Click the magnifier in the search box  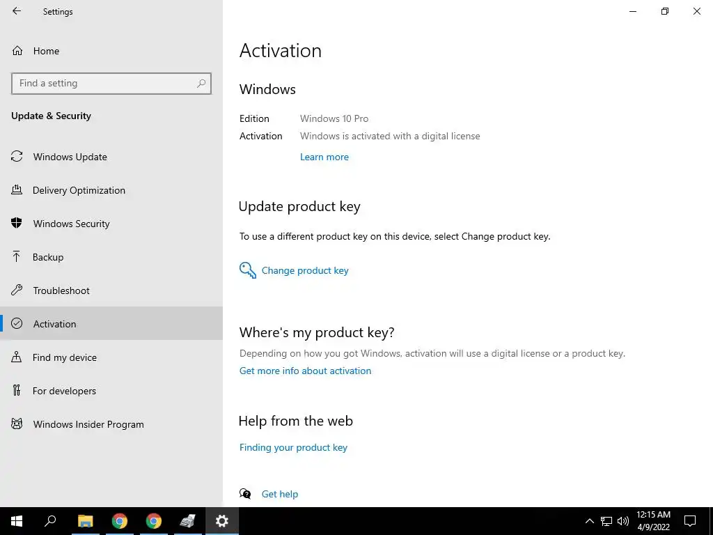(x=201, y=84)
